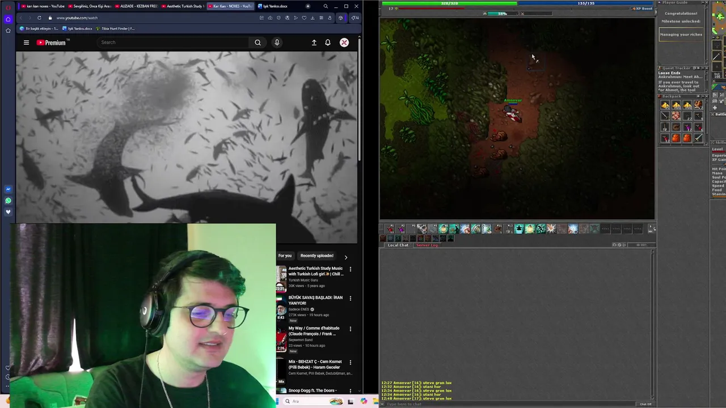Select the For you chip
The image size is (726, 408).
tap(285, 256)
